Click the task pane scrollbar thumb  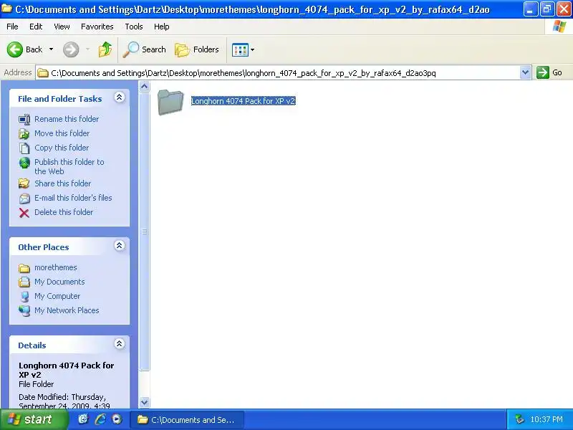tap(145, 231)
